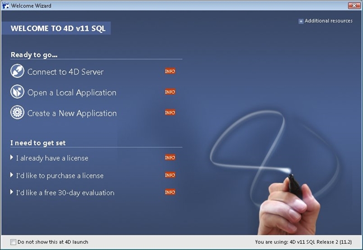363x250 pixels.
Task: Show INFO for Connect to 4D Server
Action: click(170, 71)
